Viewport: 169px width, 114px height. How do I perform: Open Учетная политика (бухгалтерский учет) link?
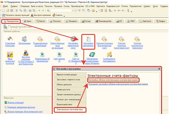click(x=104, y=46)
